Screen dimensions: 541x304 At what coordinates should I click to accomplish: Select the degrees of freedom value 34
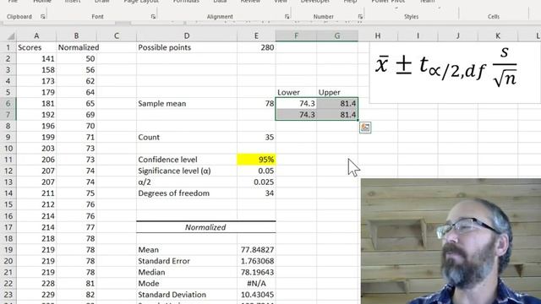pos(256,193)
